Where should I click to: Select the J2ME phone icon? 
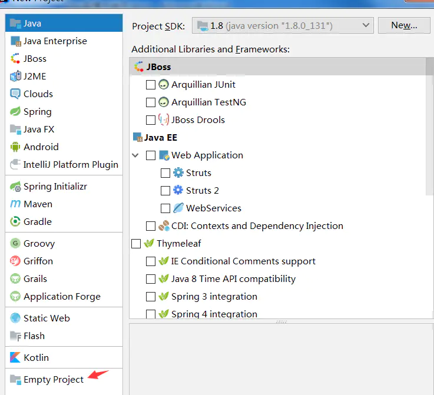point(15,76)
